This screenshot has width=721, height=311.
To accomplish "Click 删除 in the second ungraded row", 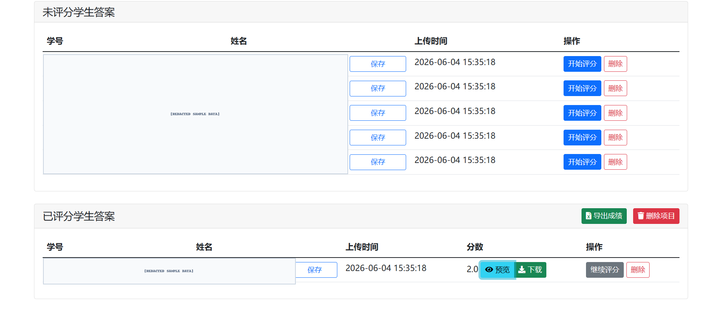I will (616, 89).
